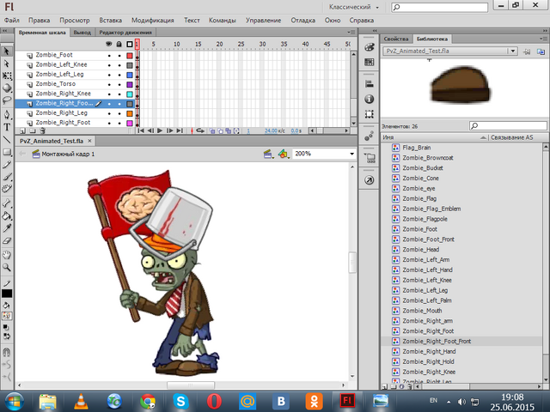Image resolution: width=550 pixels, height=412 pixels.
Task: Toggle lock dot of Zombie_Left_Knee layer
Action: (119, 65)
